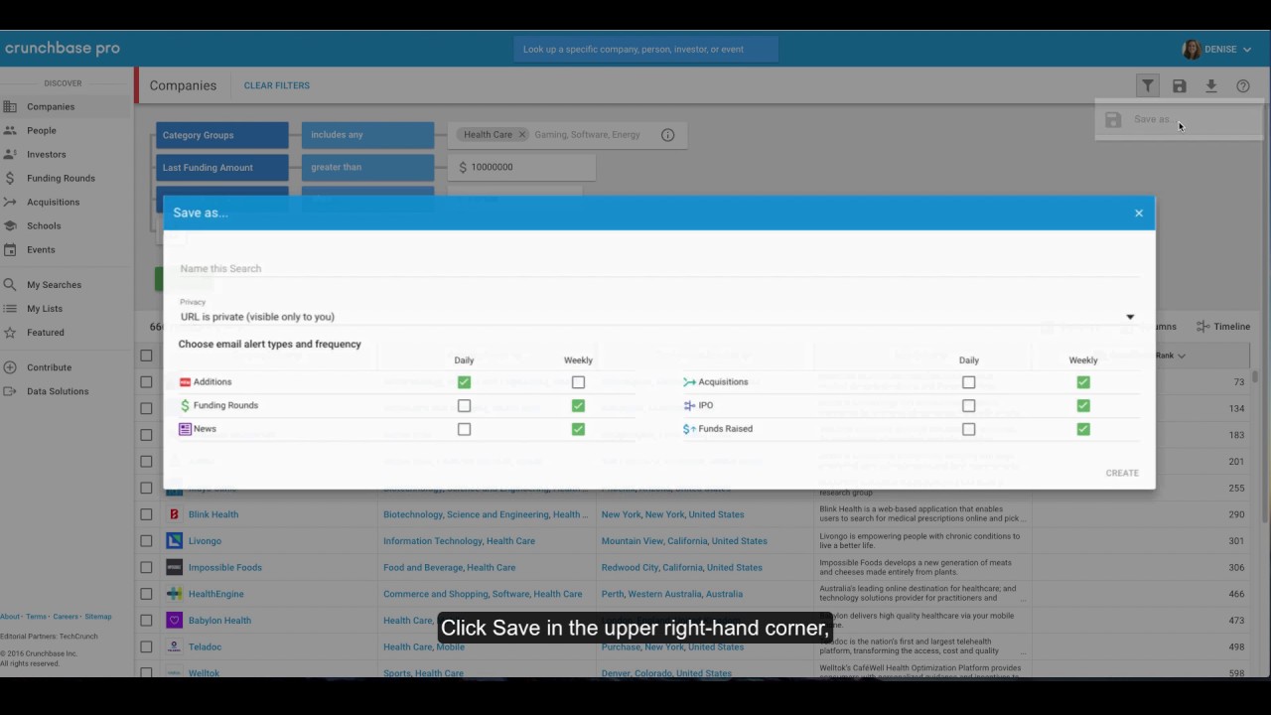This screenshot has height=715, width=1271.
Task: Click the HealthEngine company logo
Action: tap(174, 594)
